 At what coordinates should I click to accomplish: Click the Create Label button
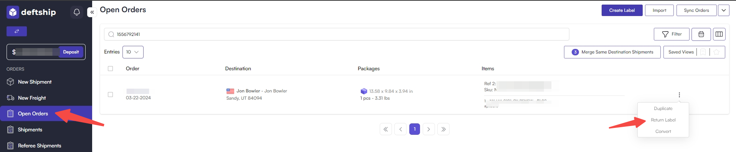pos(622,10)
